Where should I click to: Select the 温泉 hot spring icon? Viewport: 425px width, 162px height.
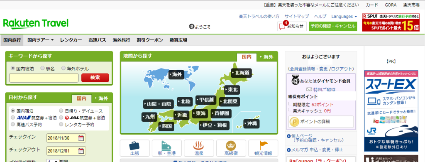pyautogui.click(x=199, y=146)
